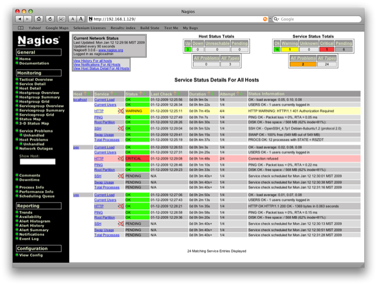Sort Status column descending arrow
Viewport: 377px width, 285px height.
[x=144, y=93]
